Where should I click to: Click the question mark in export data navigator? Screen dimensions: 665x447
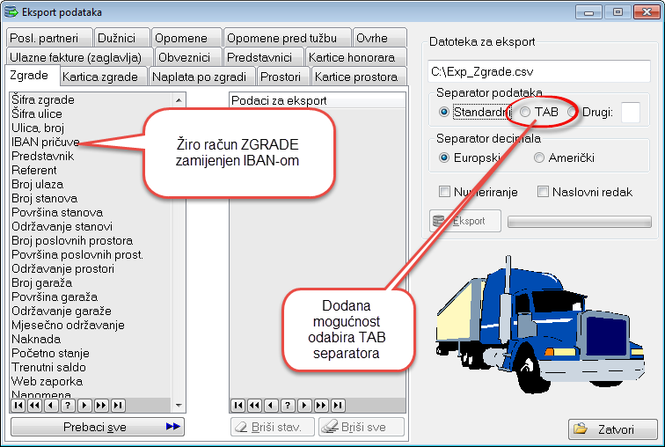coord(288,406)
